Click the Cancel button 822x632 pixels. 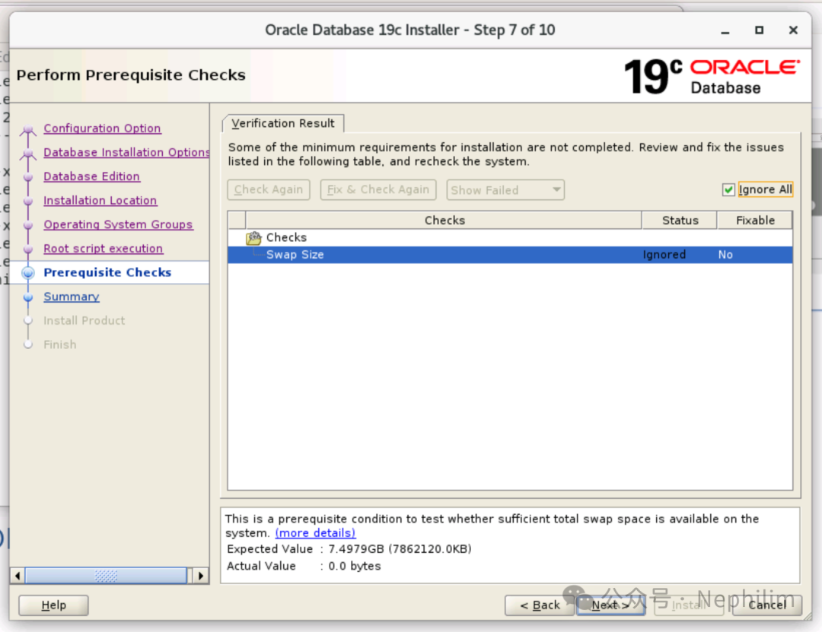click(767, 605)
